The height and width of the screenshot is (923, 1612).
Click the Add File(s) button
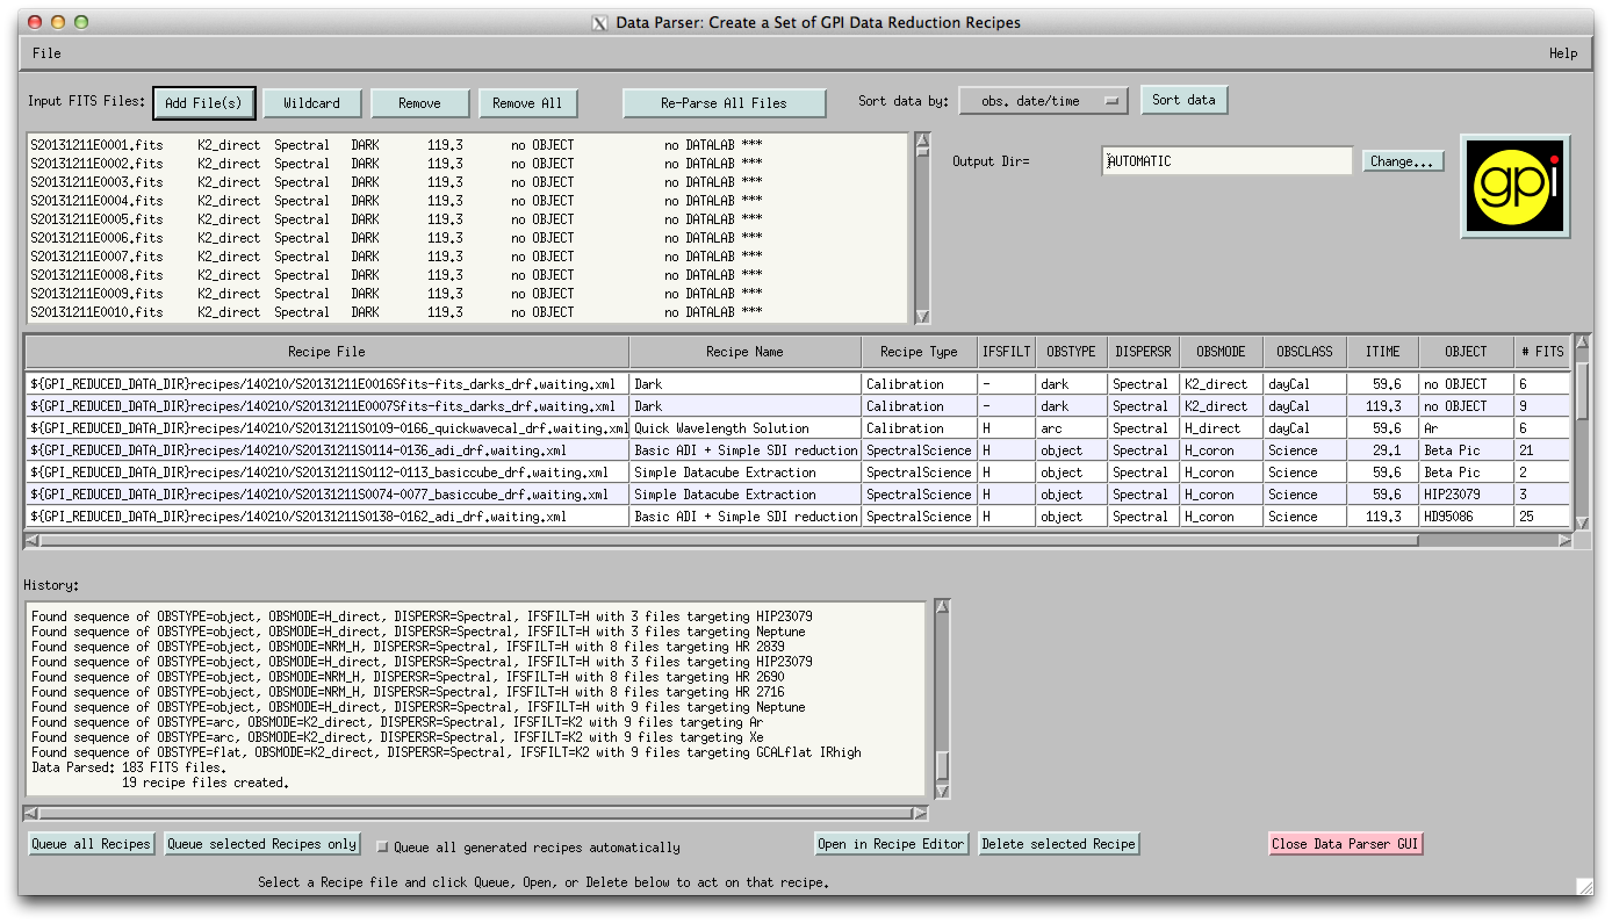point(204,103)
